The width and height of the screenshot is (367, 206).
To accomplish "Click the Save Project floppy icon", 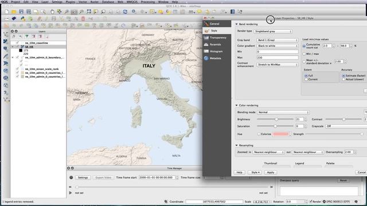I will tap(21, 11).
